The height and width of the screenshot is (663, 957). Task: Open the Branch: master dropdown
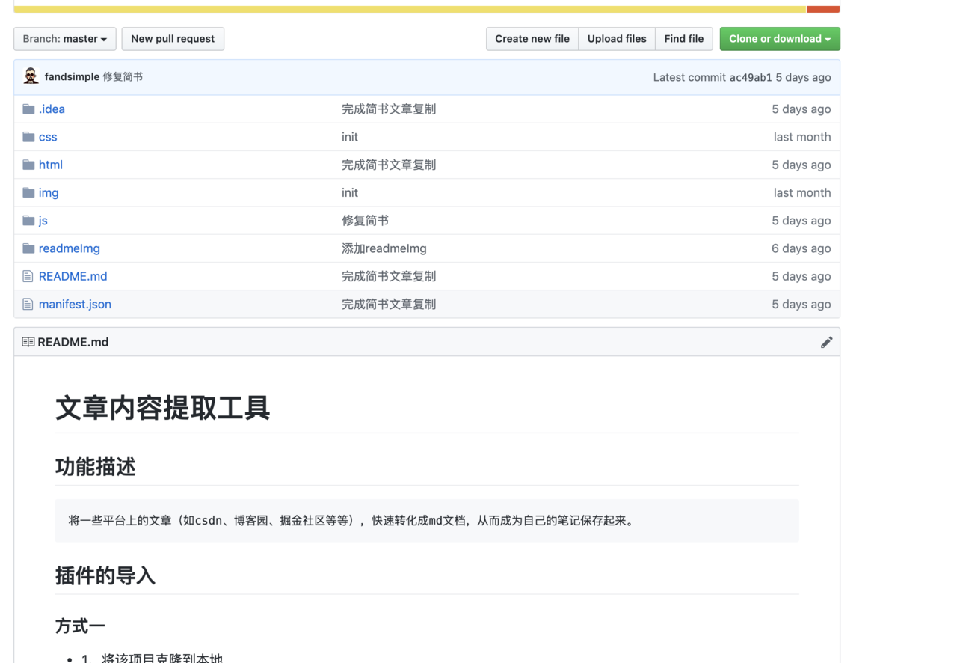tap(65, 39)
